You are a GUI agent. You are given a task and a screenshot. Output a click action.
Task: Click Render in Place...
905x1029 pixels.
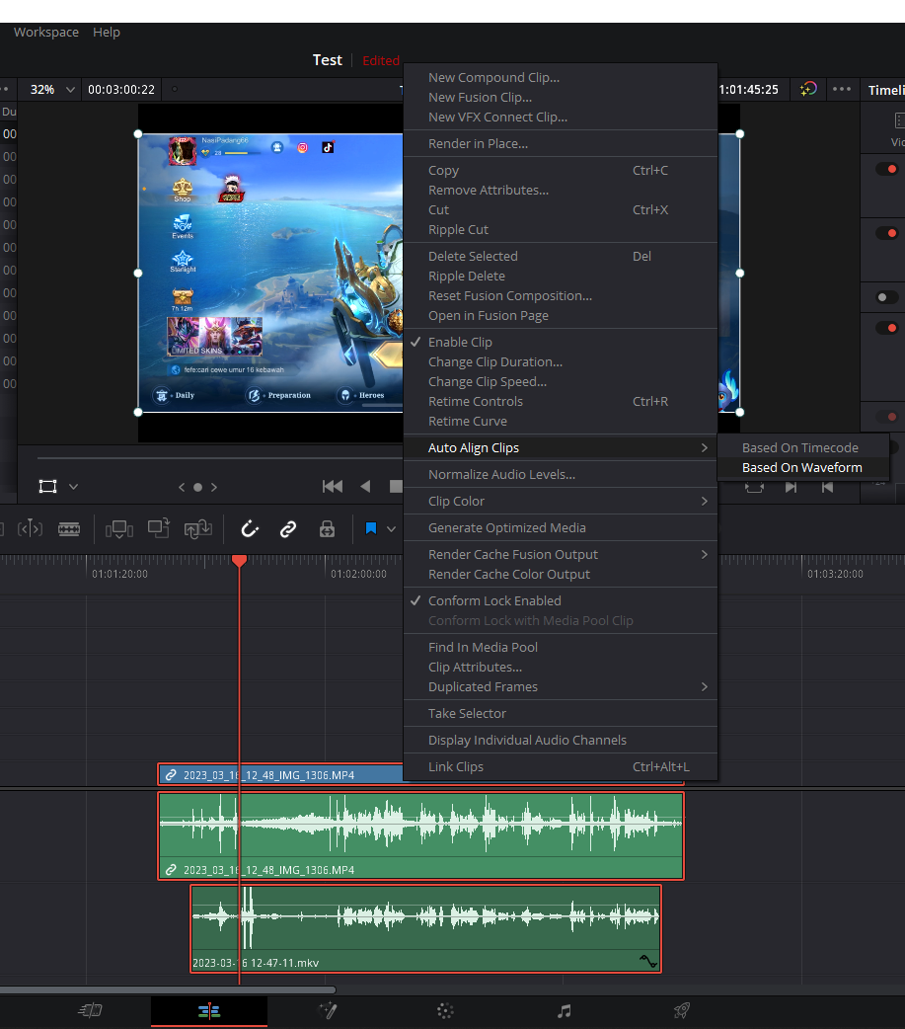point(560,144)
